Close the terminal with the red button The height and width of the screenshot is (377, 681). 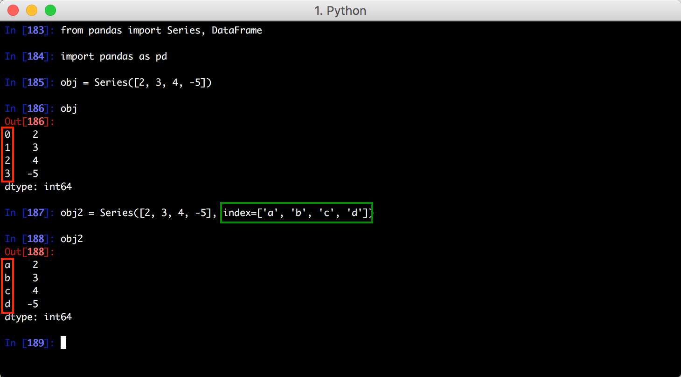point(14,10)
